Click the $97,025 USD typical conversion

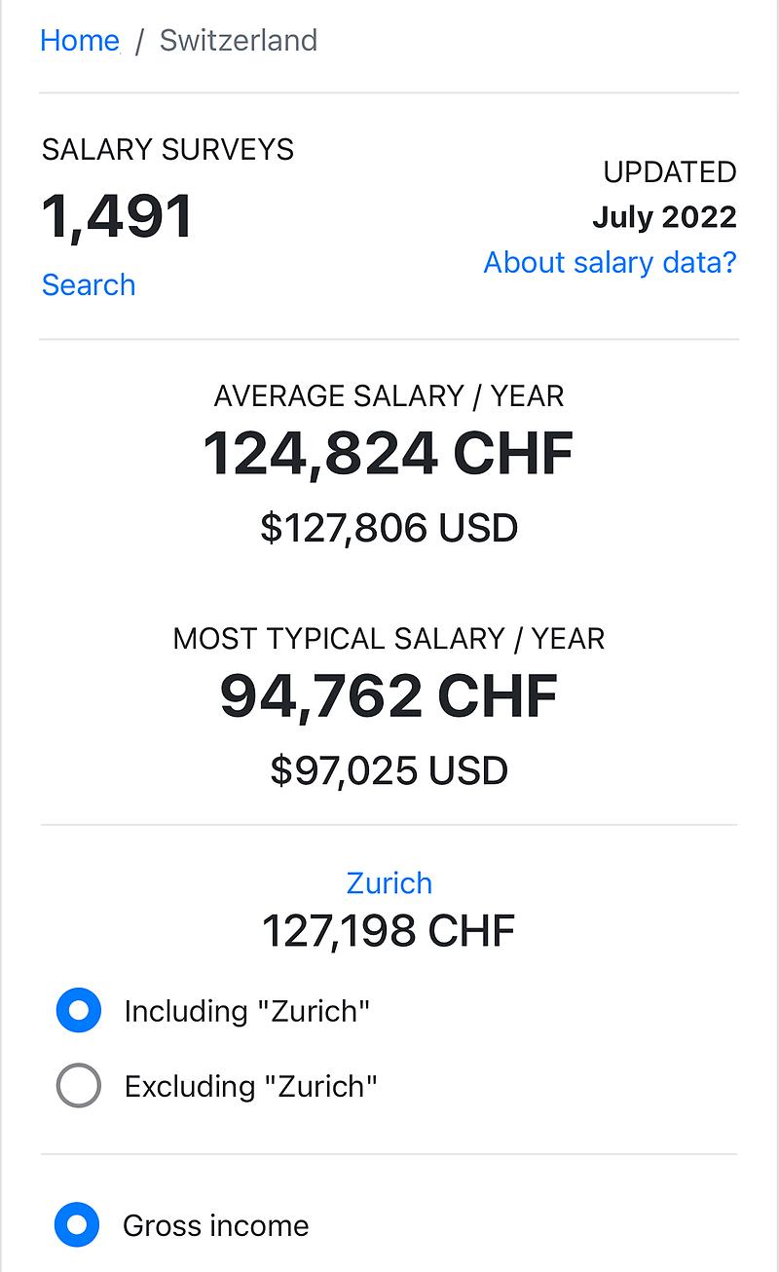[389, 770]
